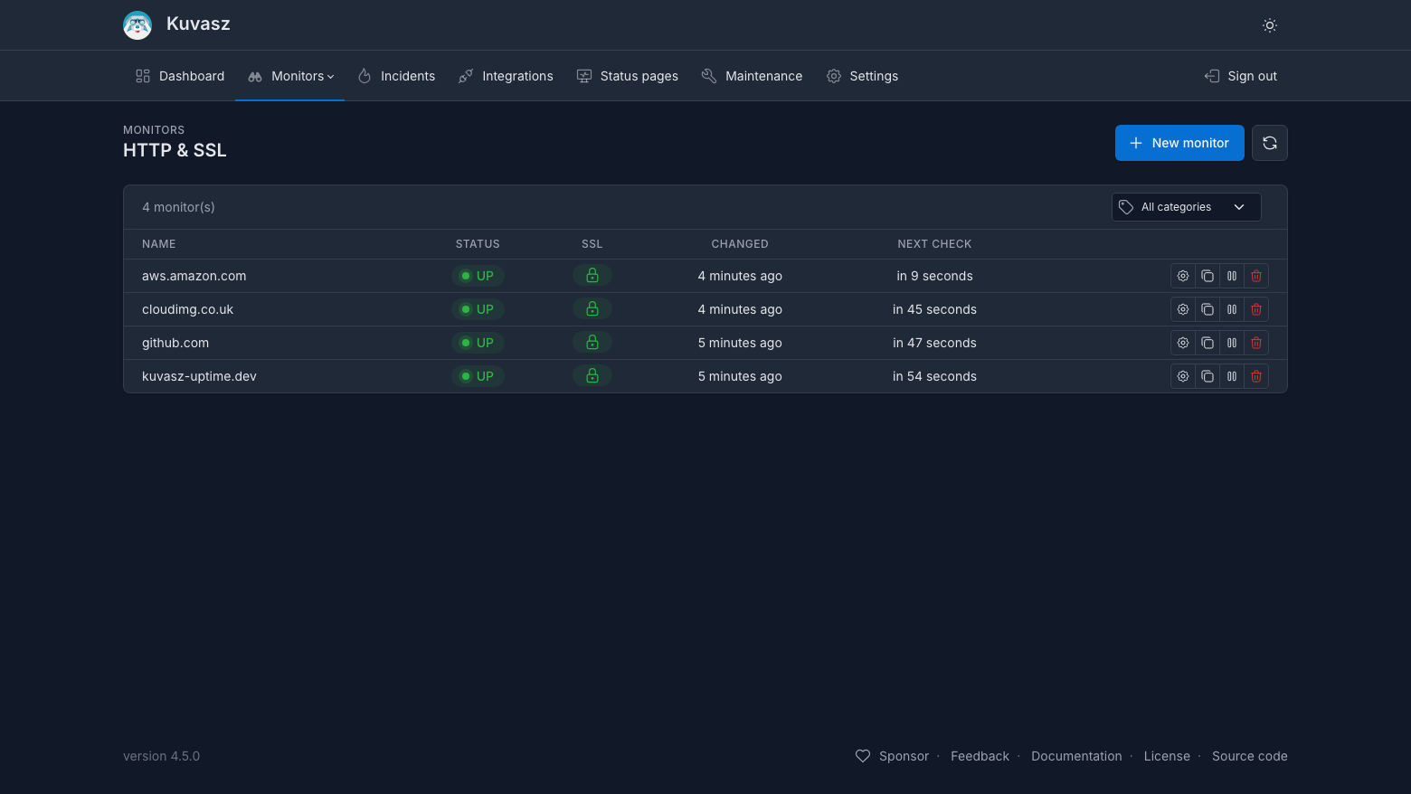Go to the Dashboard tab
Image resolution: width=1411 pixels, height=794 pixels.
(180, 76)
